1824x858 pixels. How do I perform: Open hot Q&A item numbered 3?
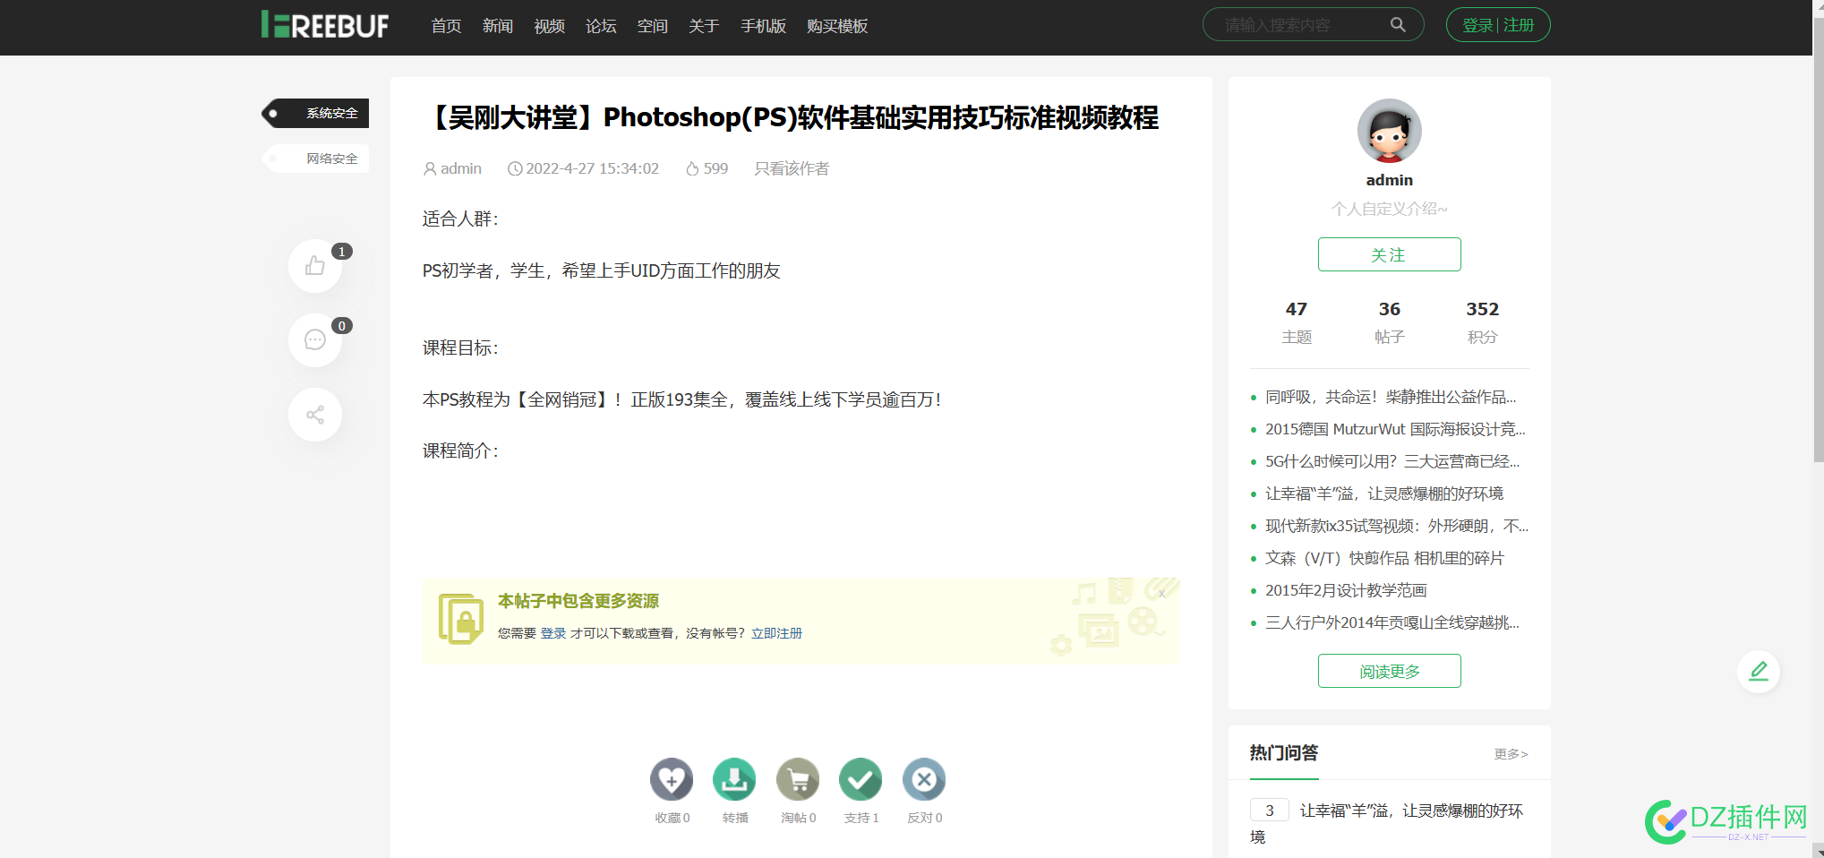pos(1387,823)
